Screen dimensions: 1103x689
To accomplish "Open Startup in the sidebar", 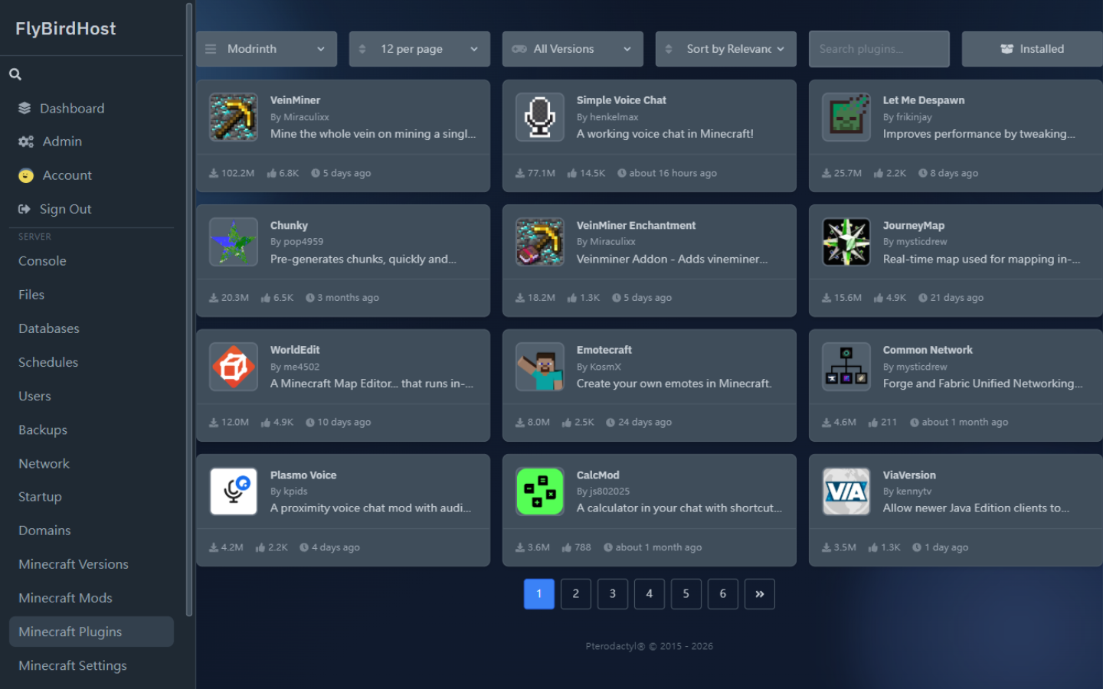I will point(91,497).
